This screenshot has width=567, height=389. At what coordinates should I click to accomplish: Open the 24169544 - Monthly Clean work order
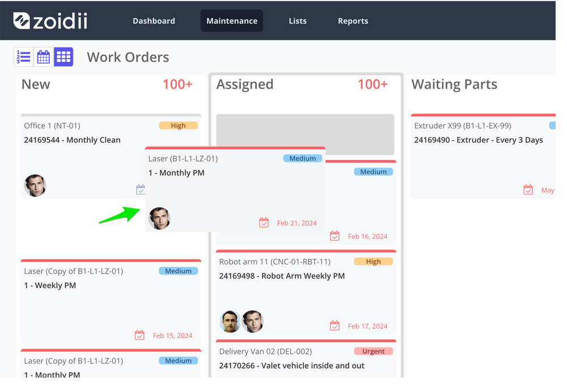click(73, 140)
